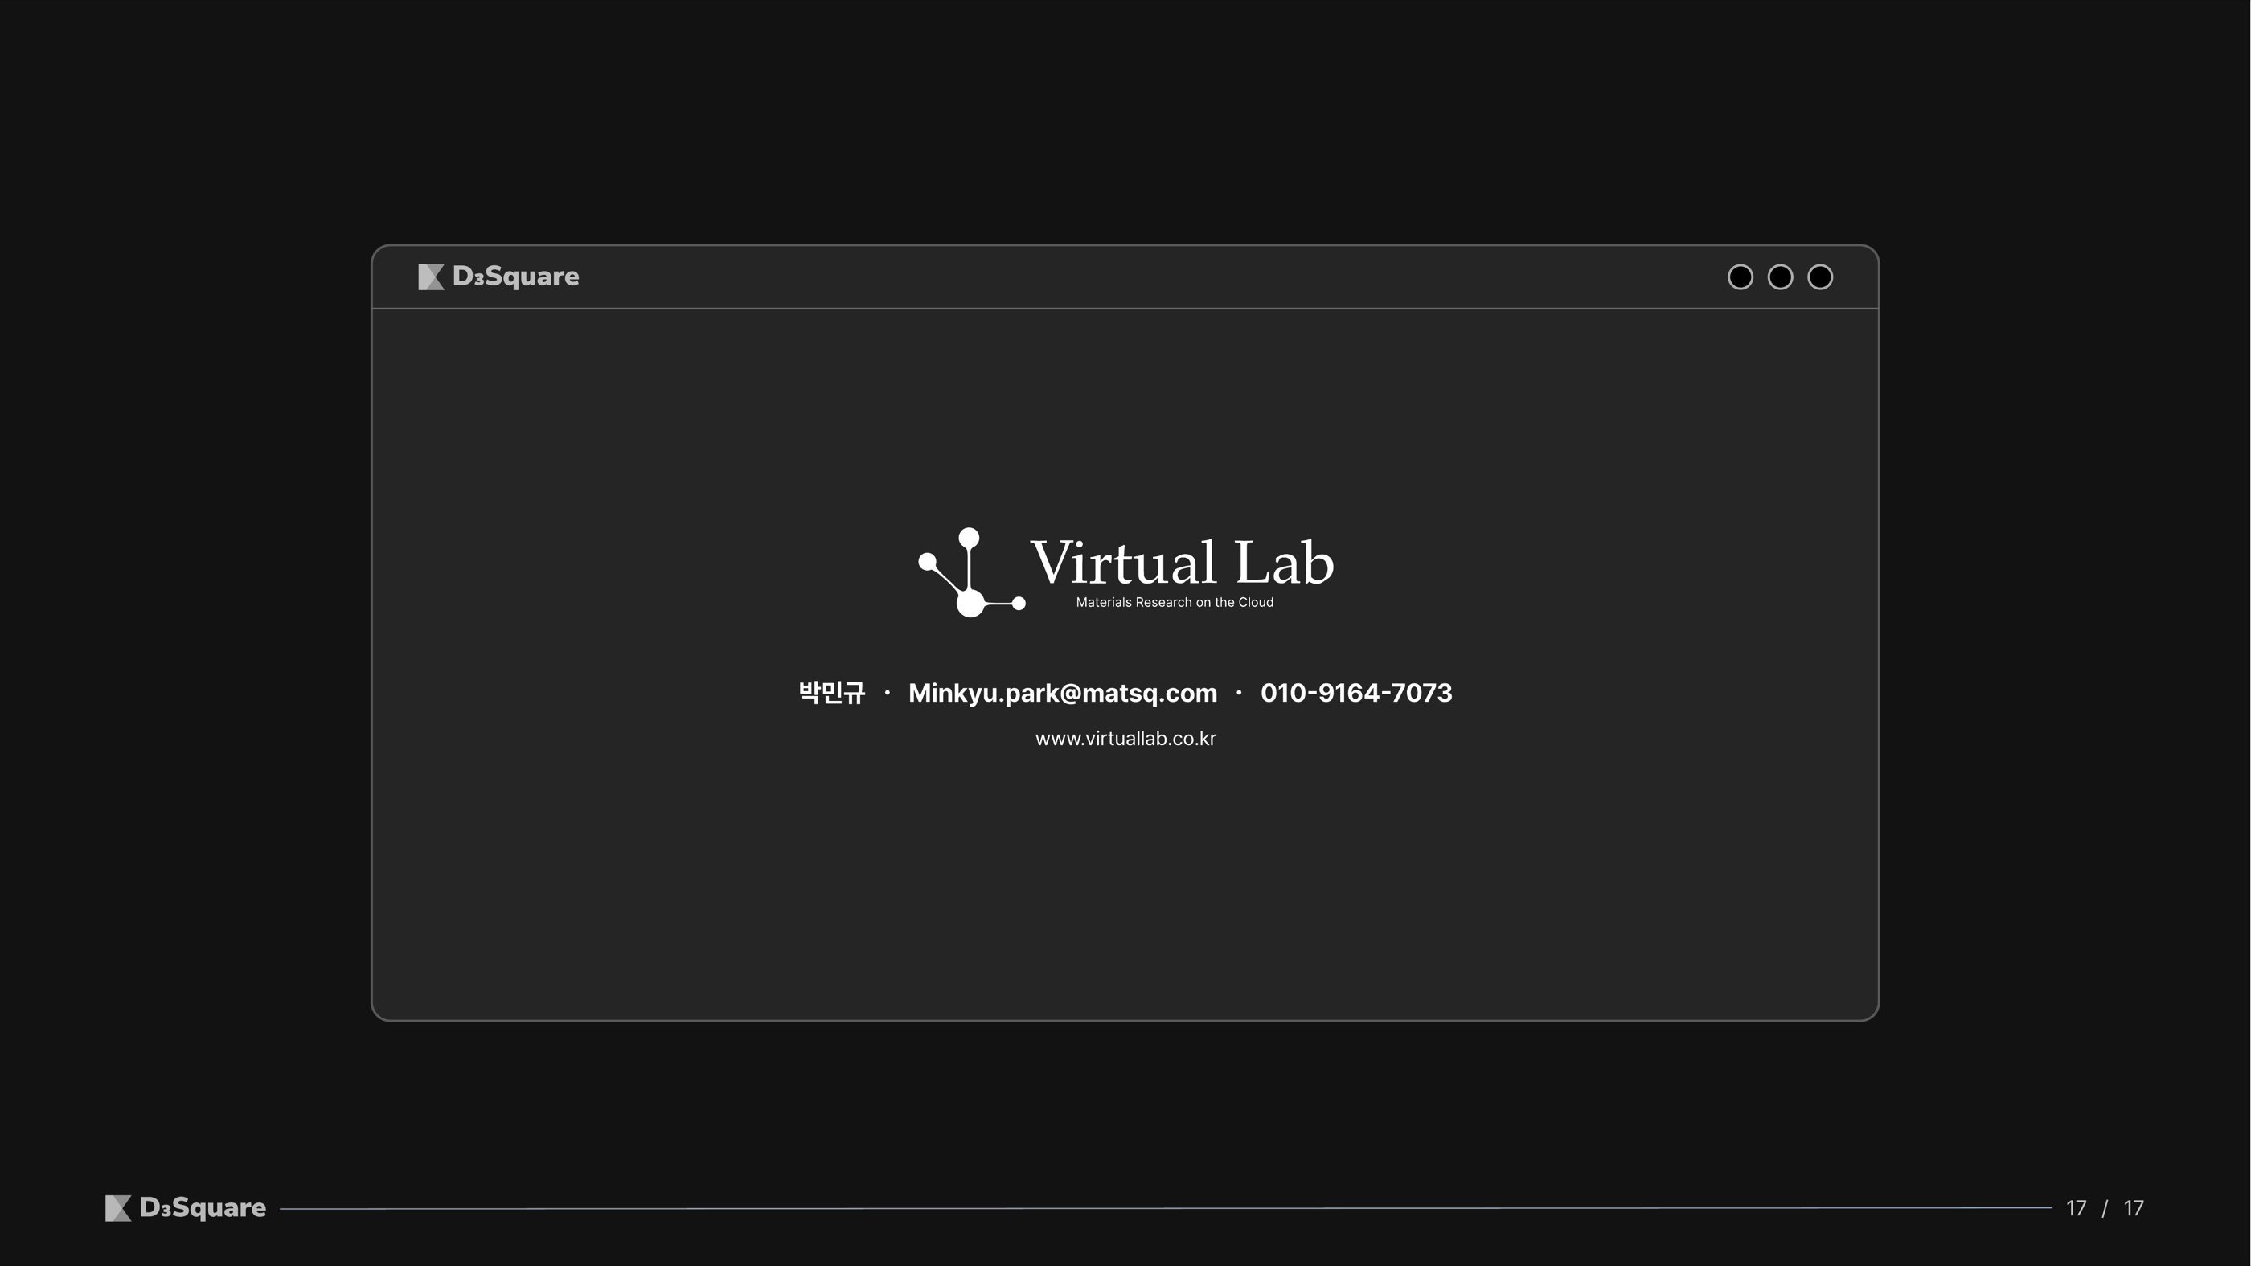Viewport: 2251px width, 1266px height.
Task: Click the Minkyu.park@matsq.com email address
Action: pos(1063,693)
